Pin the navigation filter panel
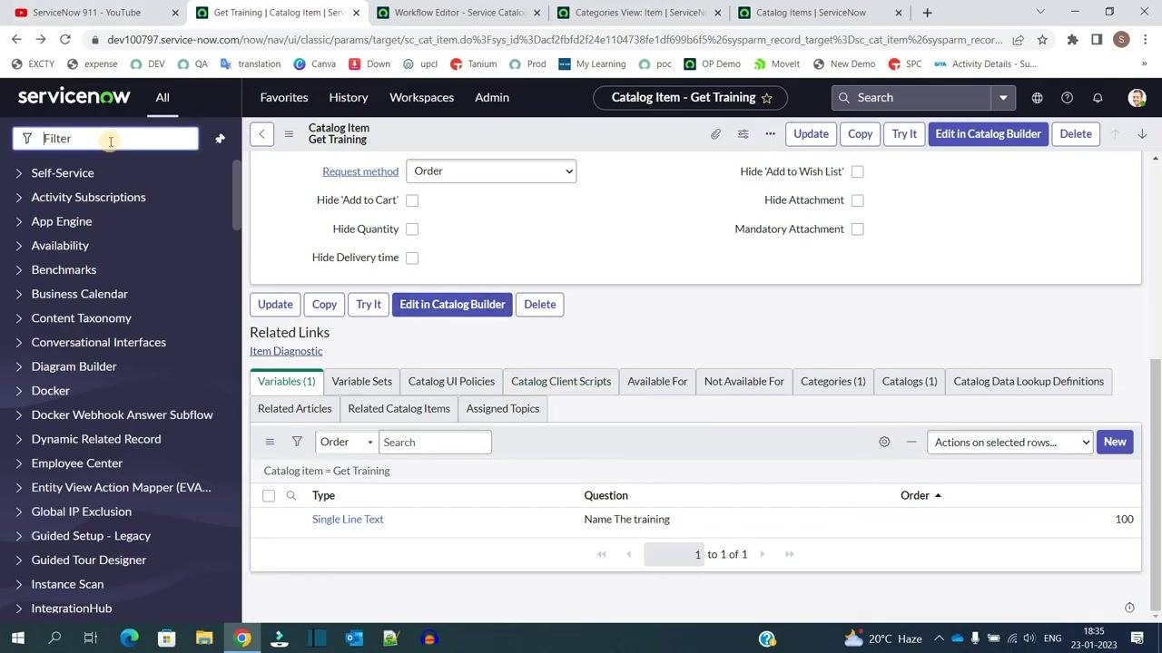 click(220, 139)
